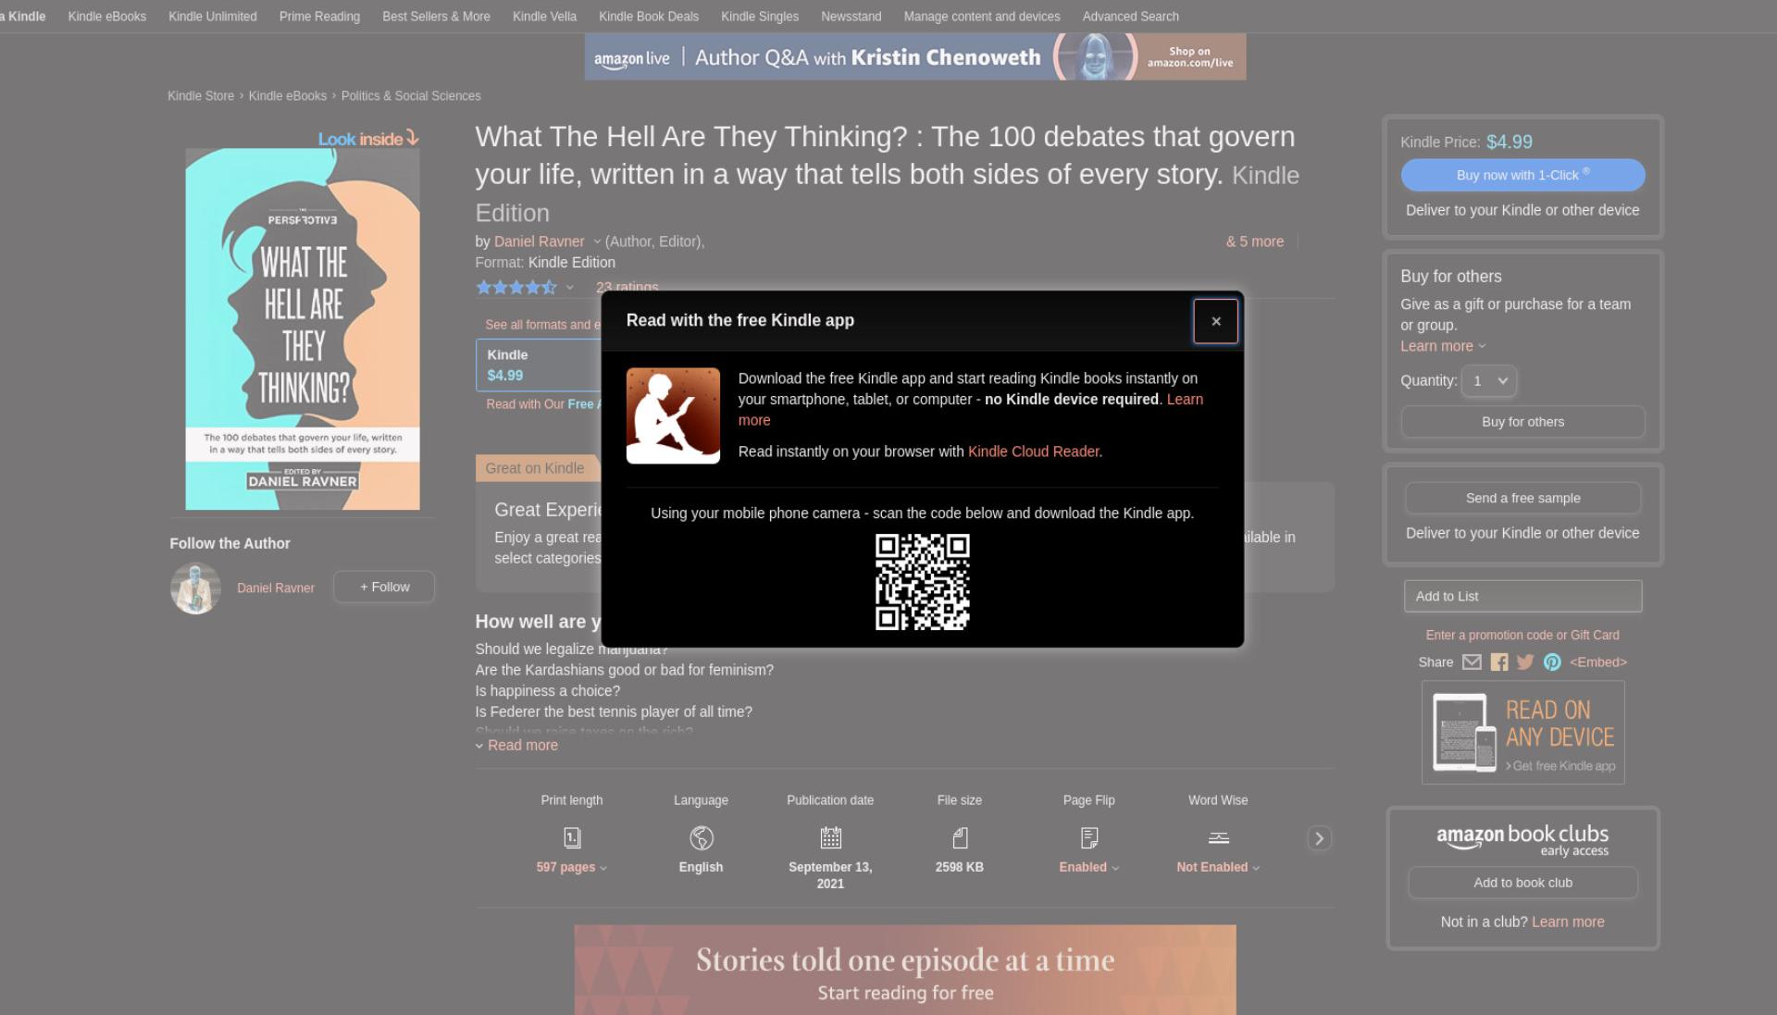This screenshot has width=1777, height=1015.
Task: Click See all formats and editions link
Action: point(542,325)
